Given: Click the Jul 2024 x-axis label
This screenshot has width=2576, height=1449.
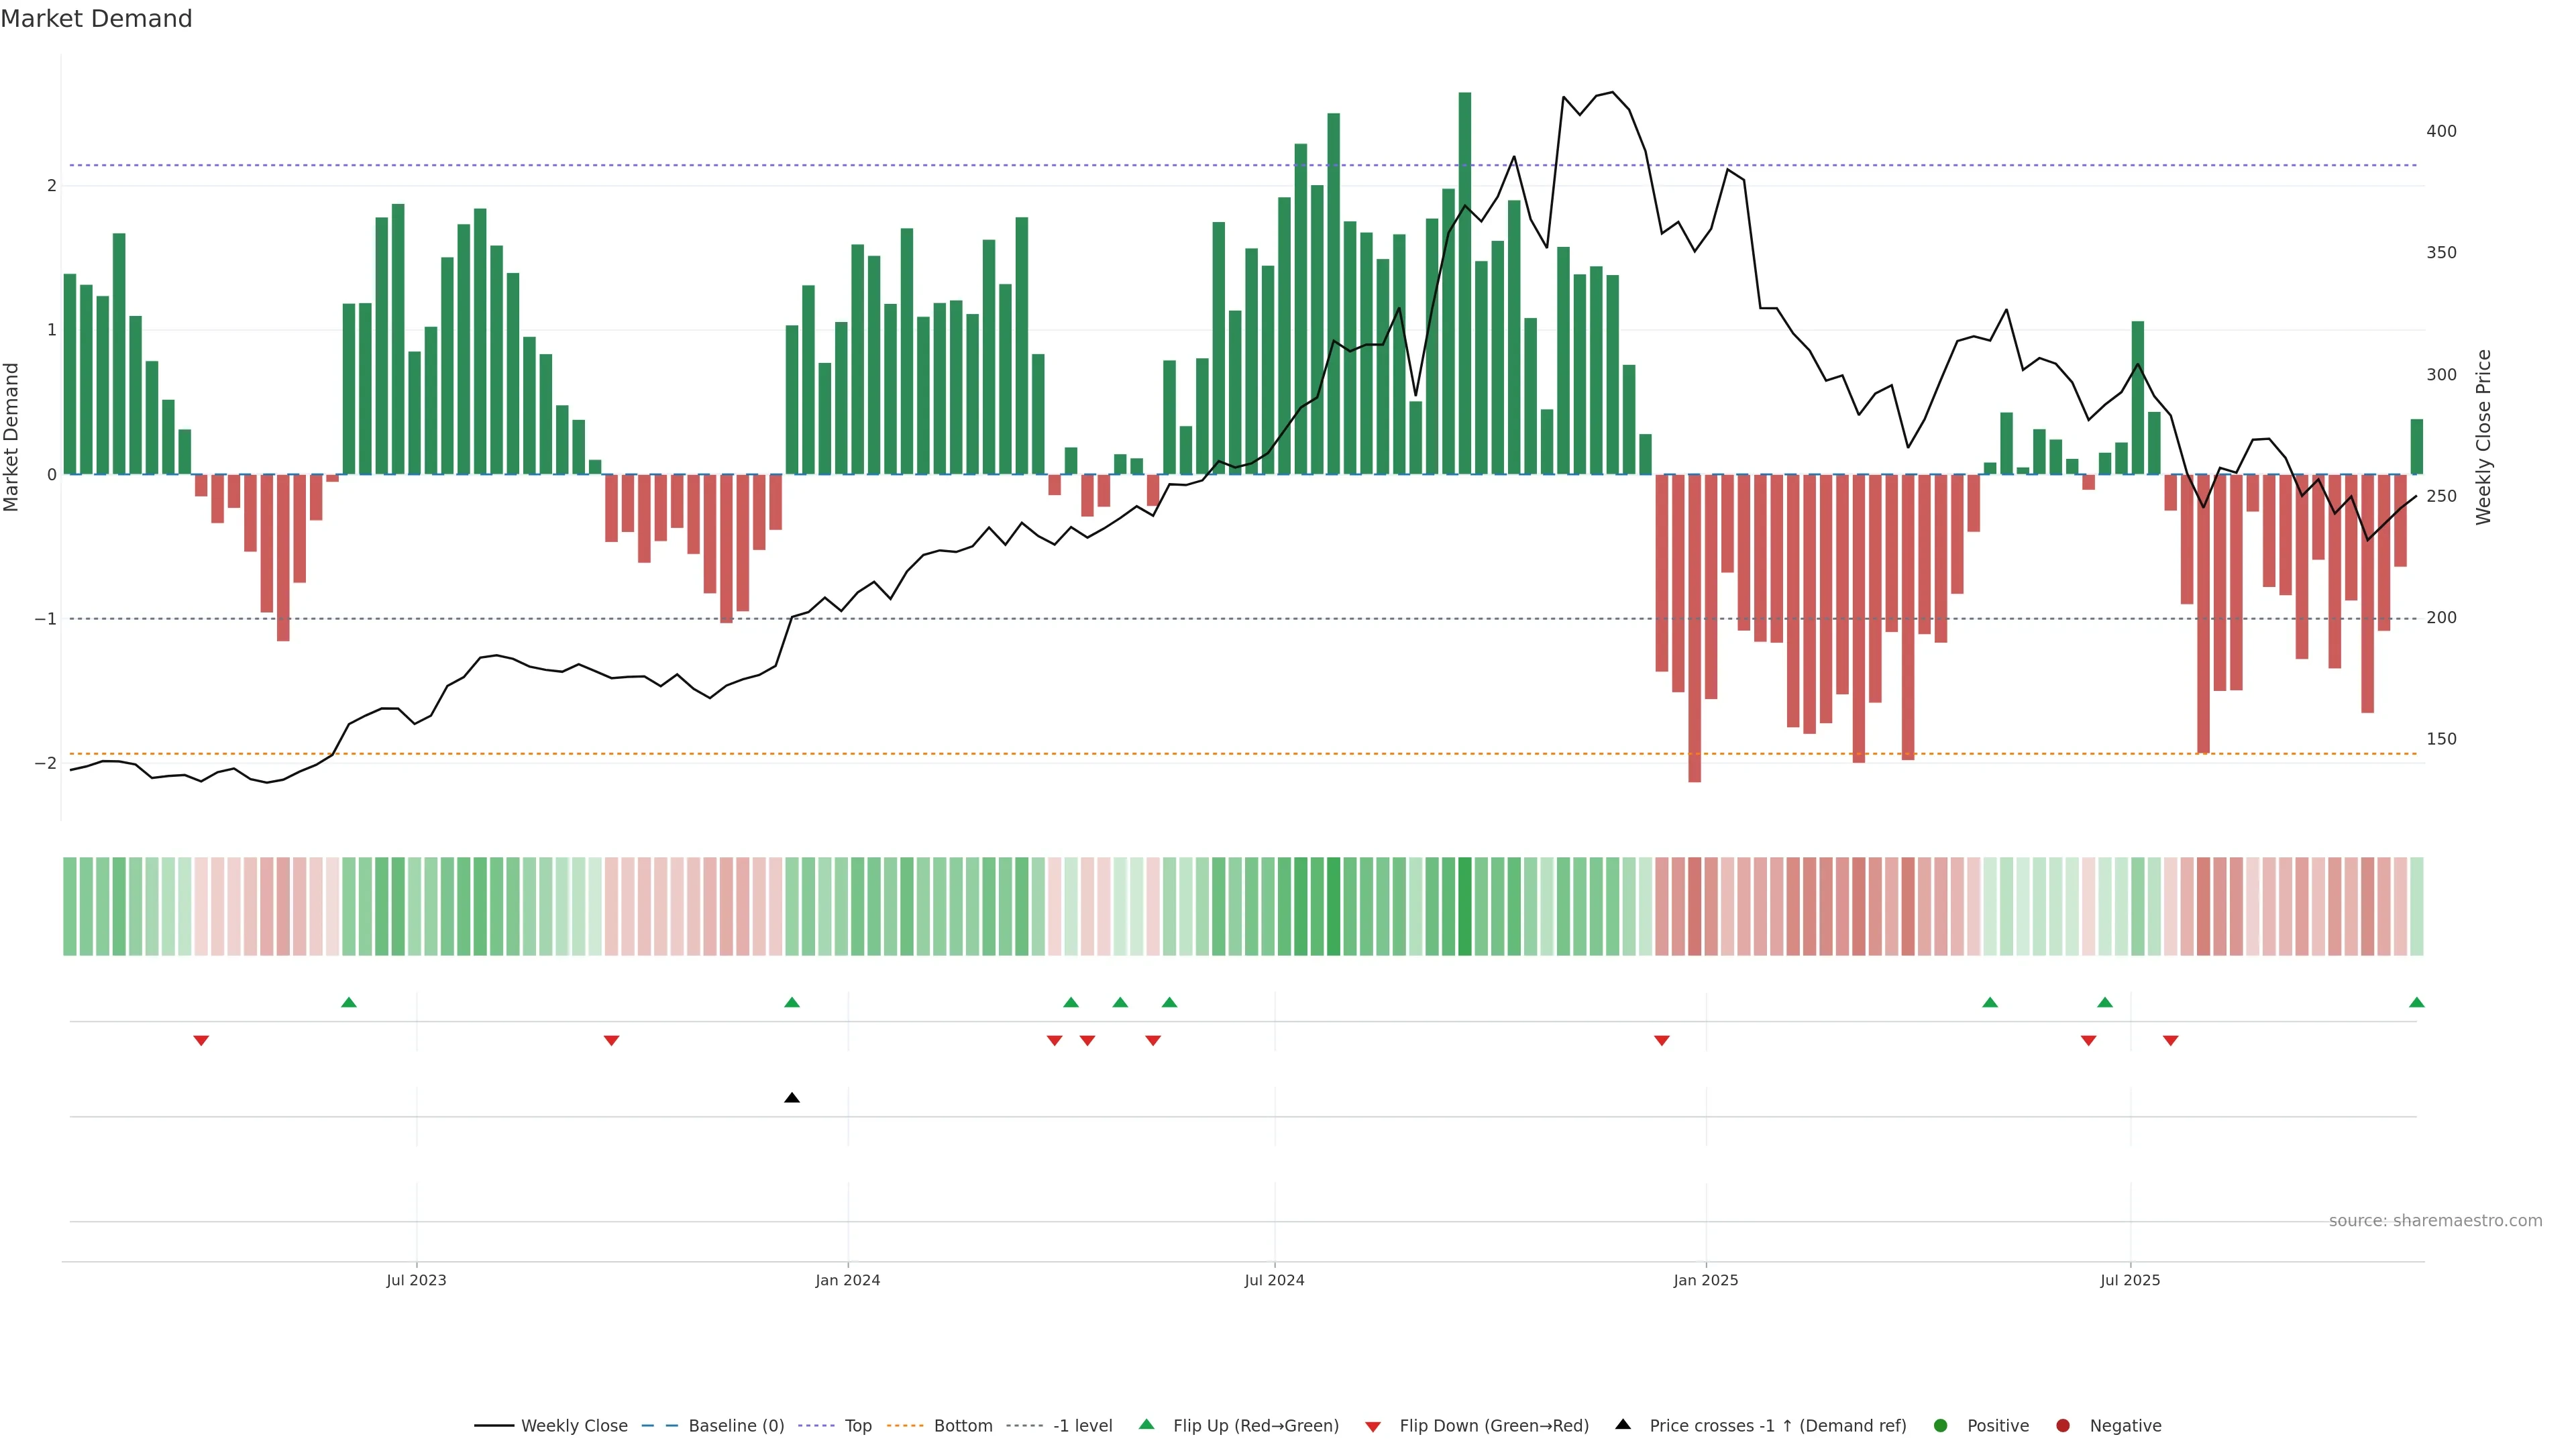Looking at the screenshot, I should coord(1274,1280).
